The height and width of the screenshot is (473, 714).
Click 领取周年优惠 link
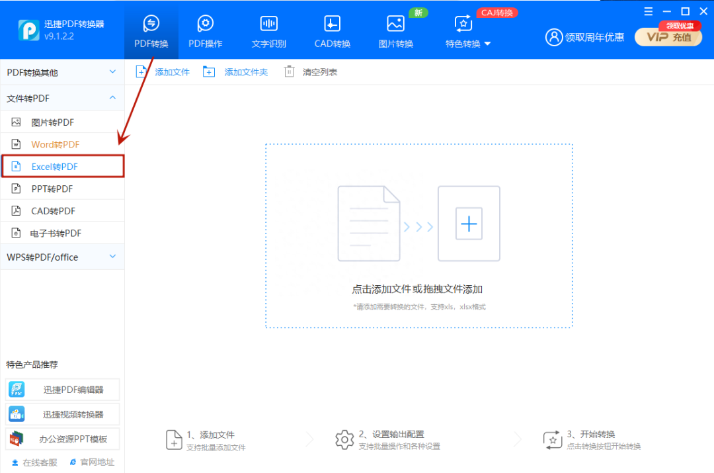click(x=594, y=37)
